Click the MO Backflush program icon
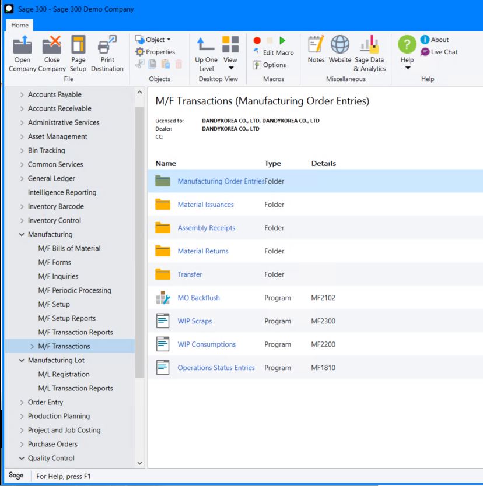This screenshot has height=486, width=483. (163, 298)
